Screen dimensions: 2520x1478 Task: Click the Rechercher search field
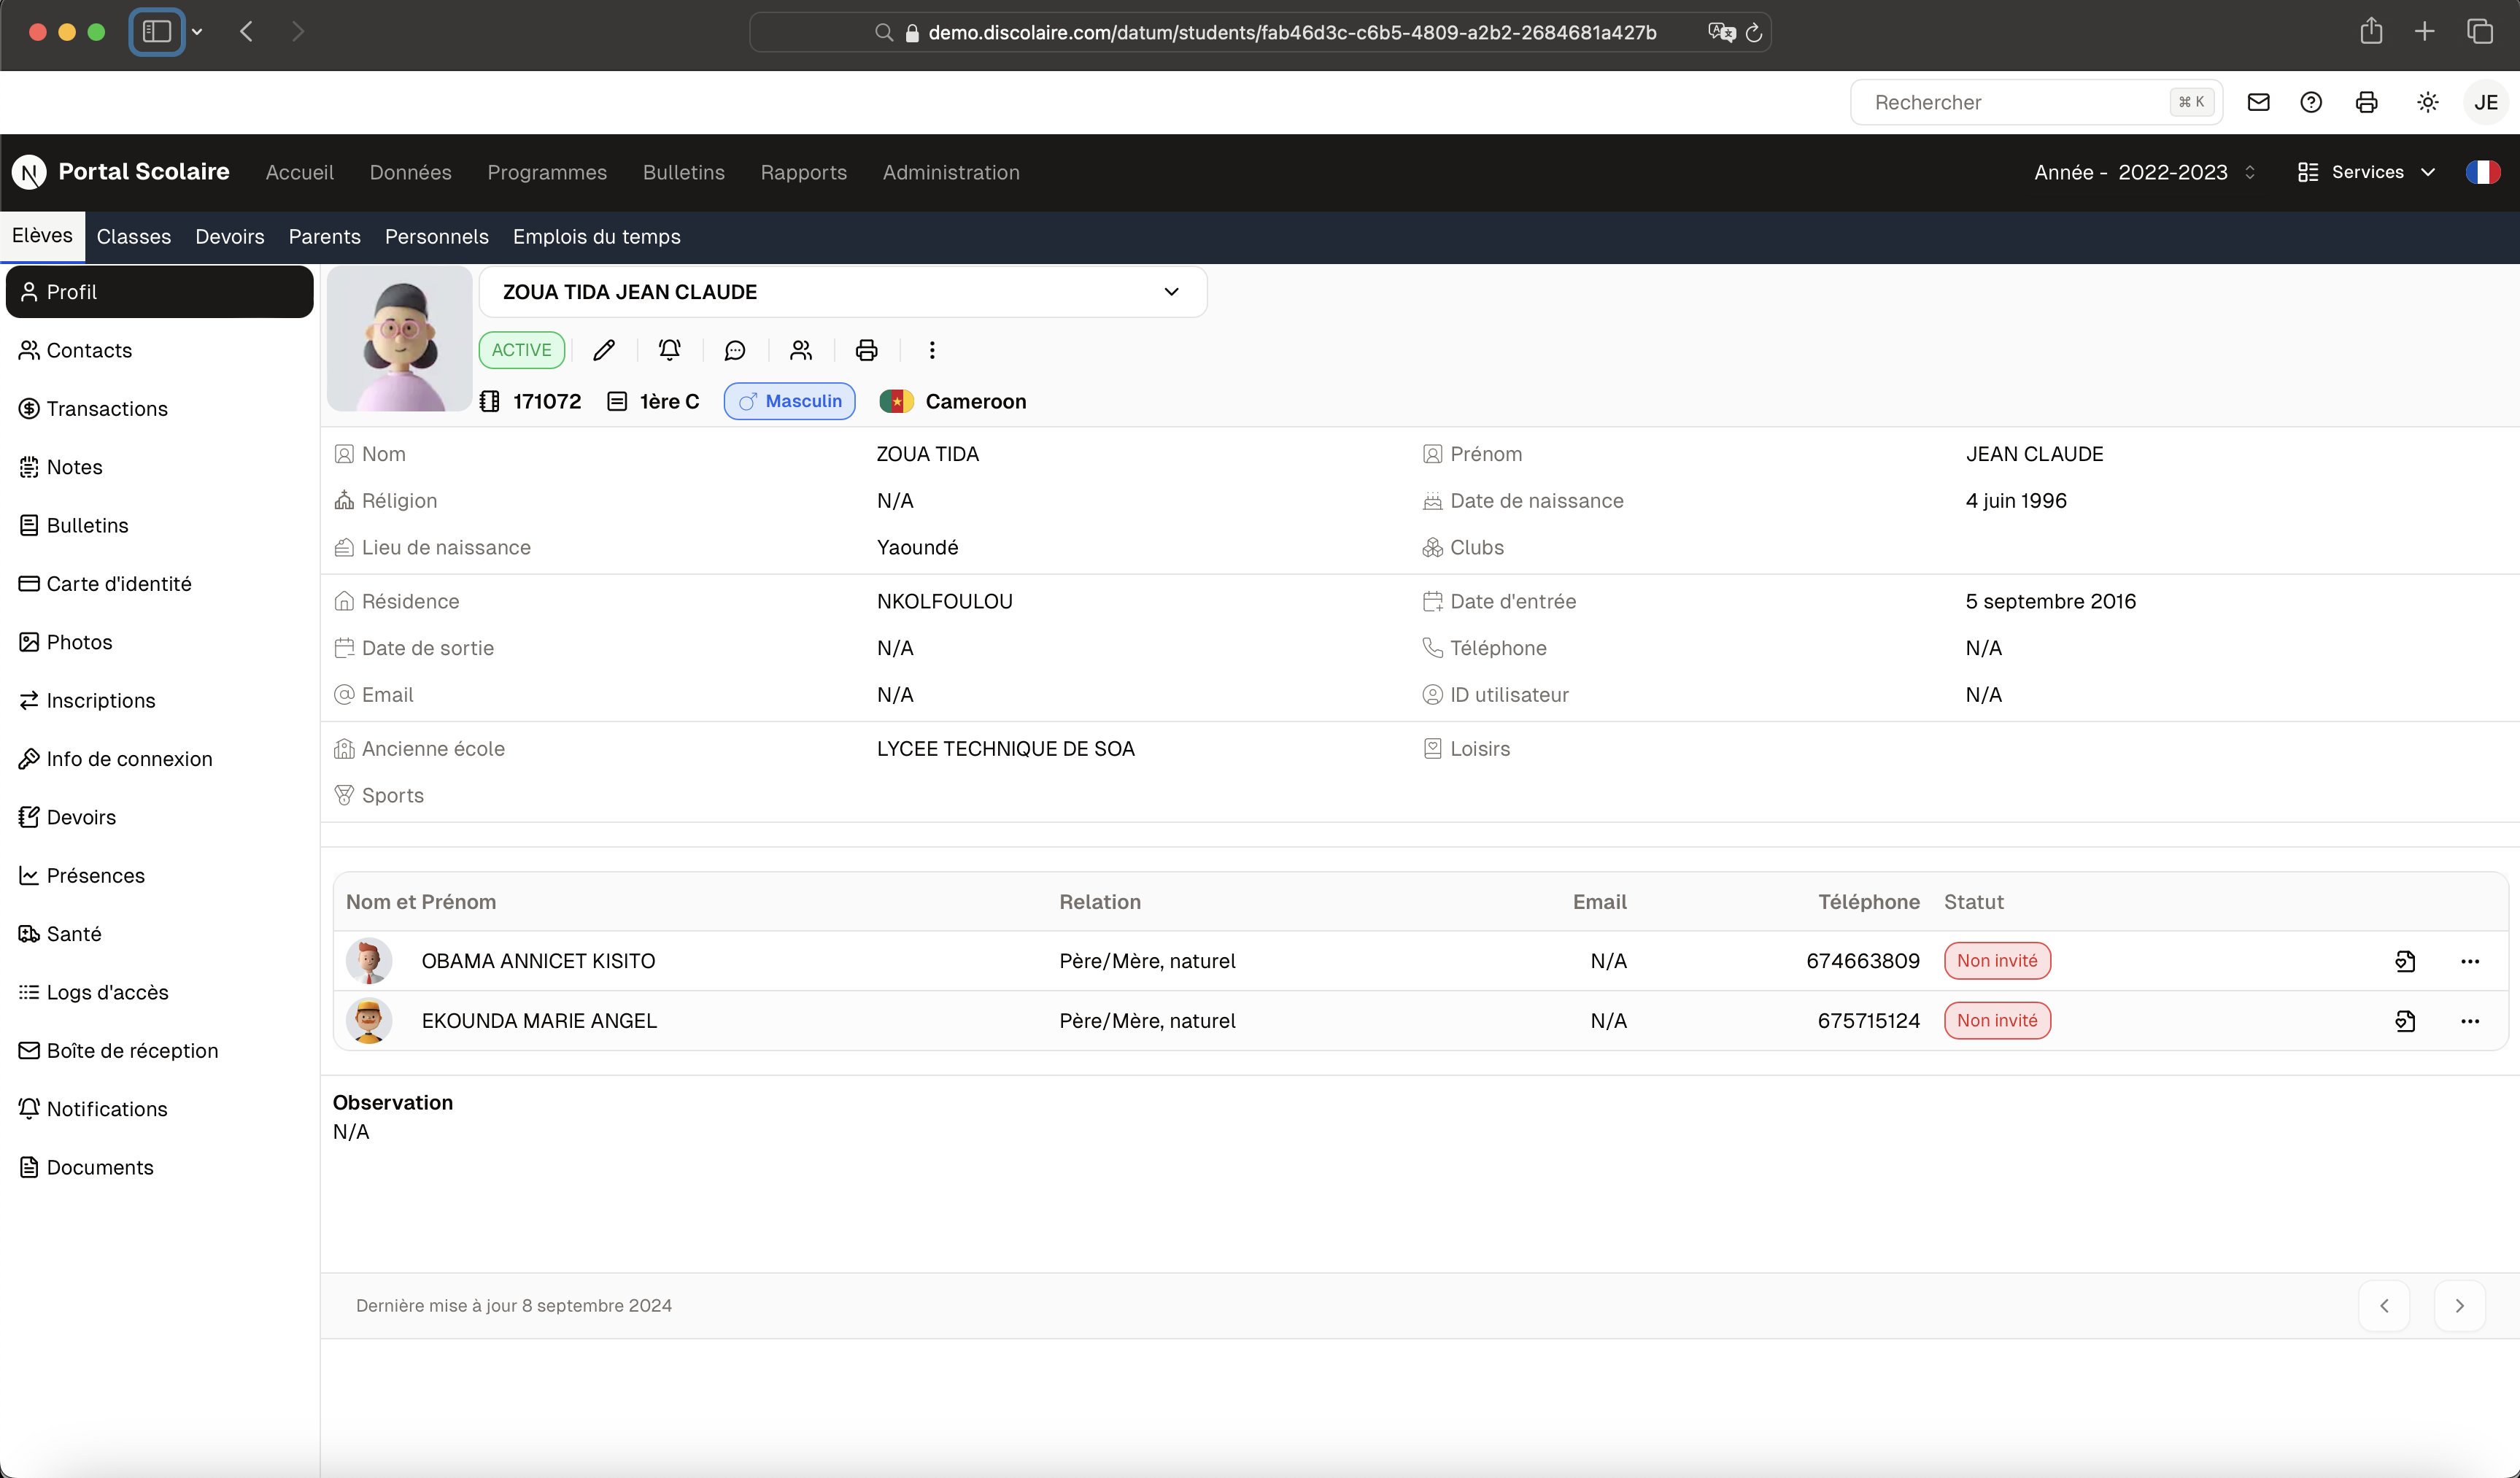tap(2036, 102)
